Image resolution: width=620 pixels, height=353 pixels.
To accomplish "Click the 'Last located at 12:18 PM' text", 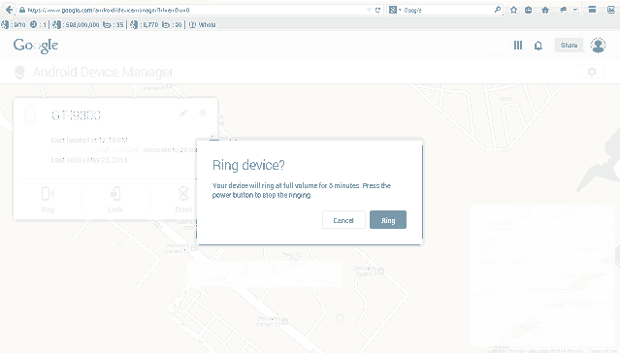I will (89, 140).
